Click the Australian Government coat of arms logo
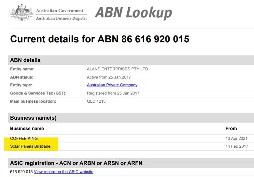Screen dimensions: 254x177 22,12
